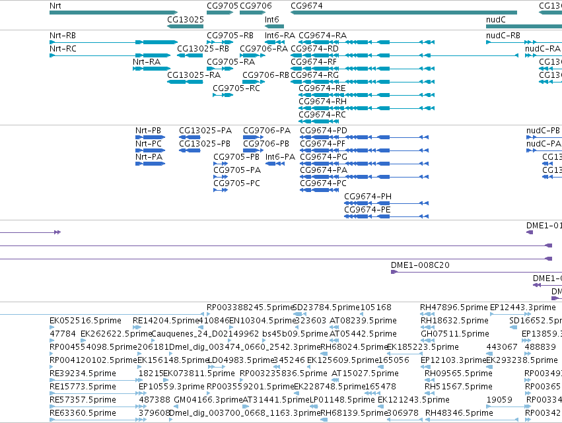Click CG9674-PF protein label
Image resolution: width=562 pixels, height=423 pixels.
pos(322,144)
